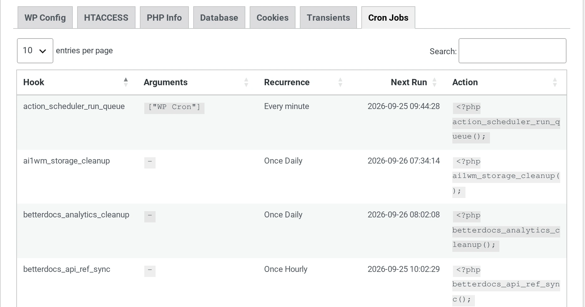Click the ["WP Cron"] arguments code
The image size is (585, 307).
[x=174, y=107]
